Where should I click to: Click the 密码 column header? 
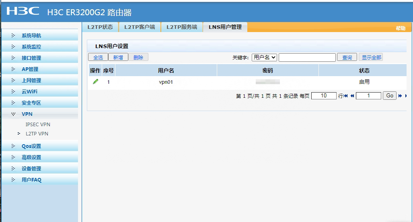(267, 70)
